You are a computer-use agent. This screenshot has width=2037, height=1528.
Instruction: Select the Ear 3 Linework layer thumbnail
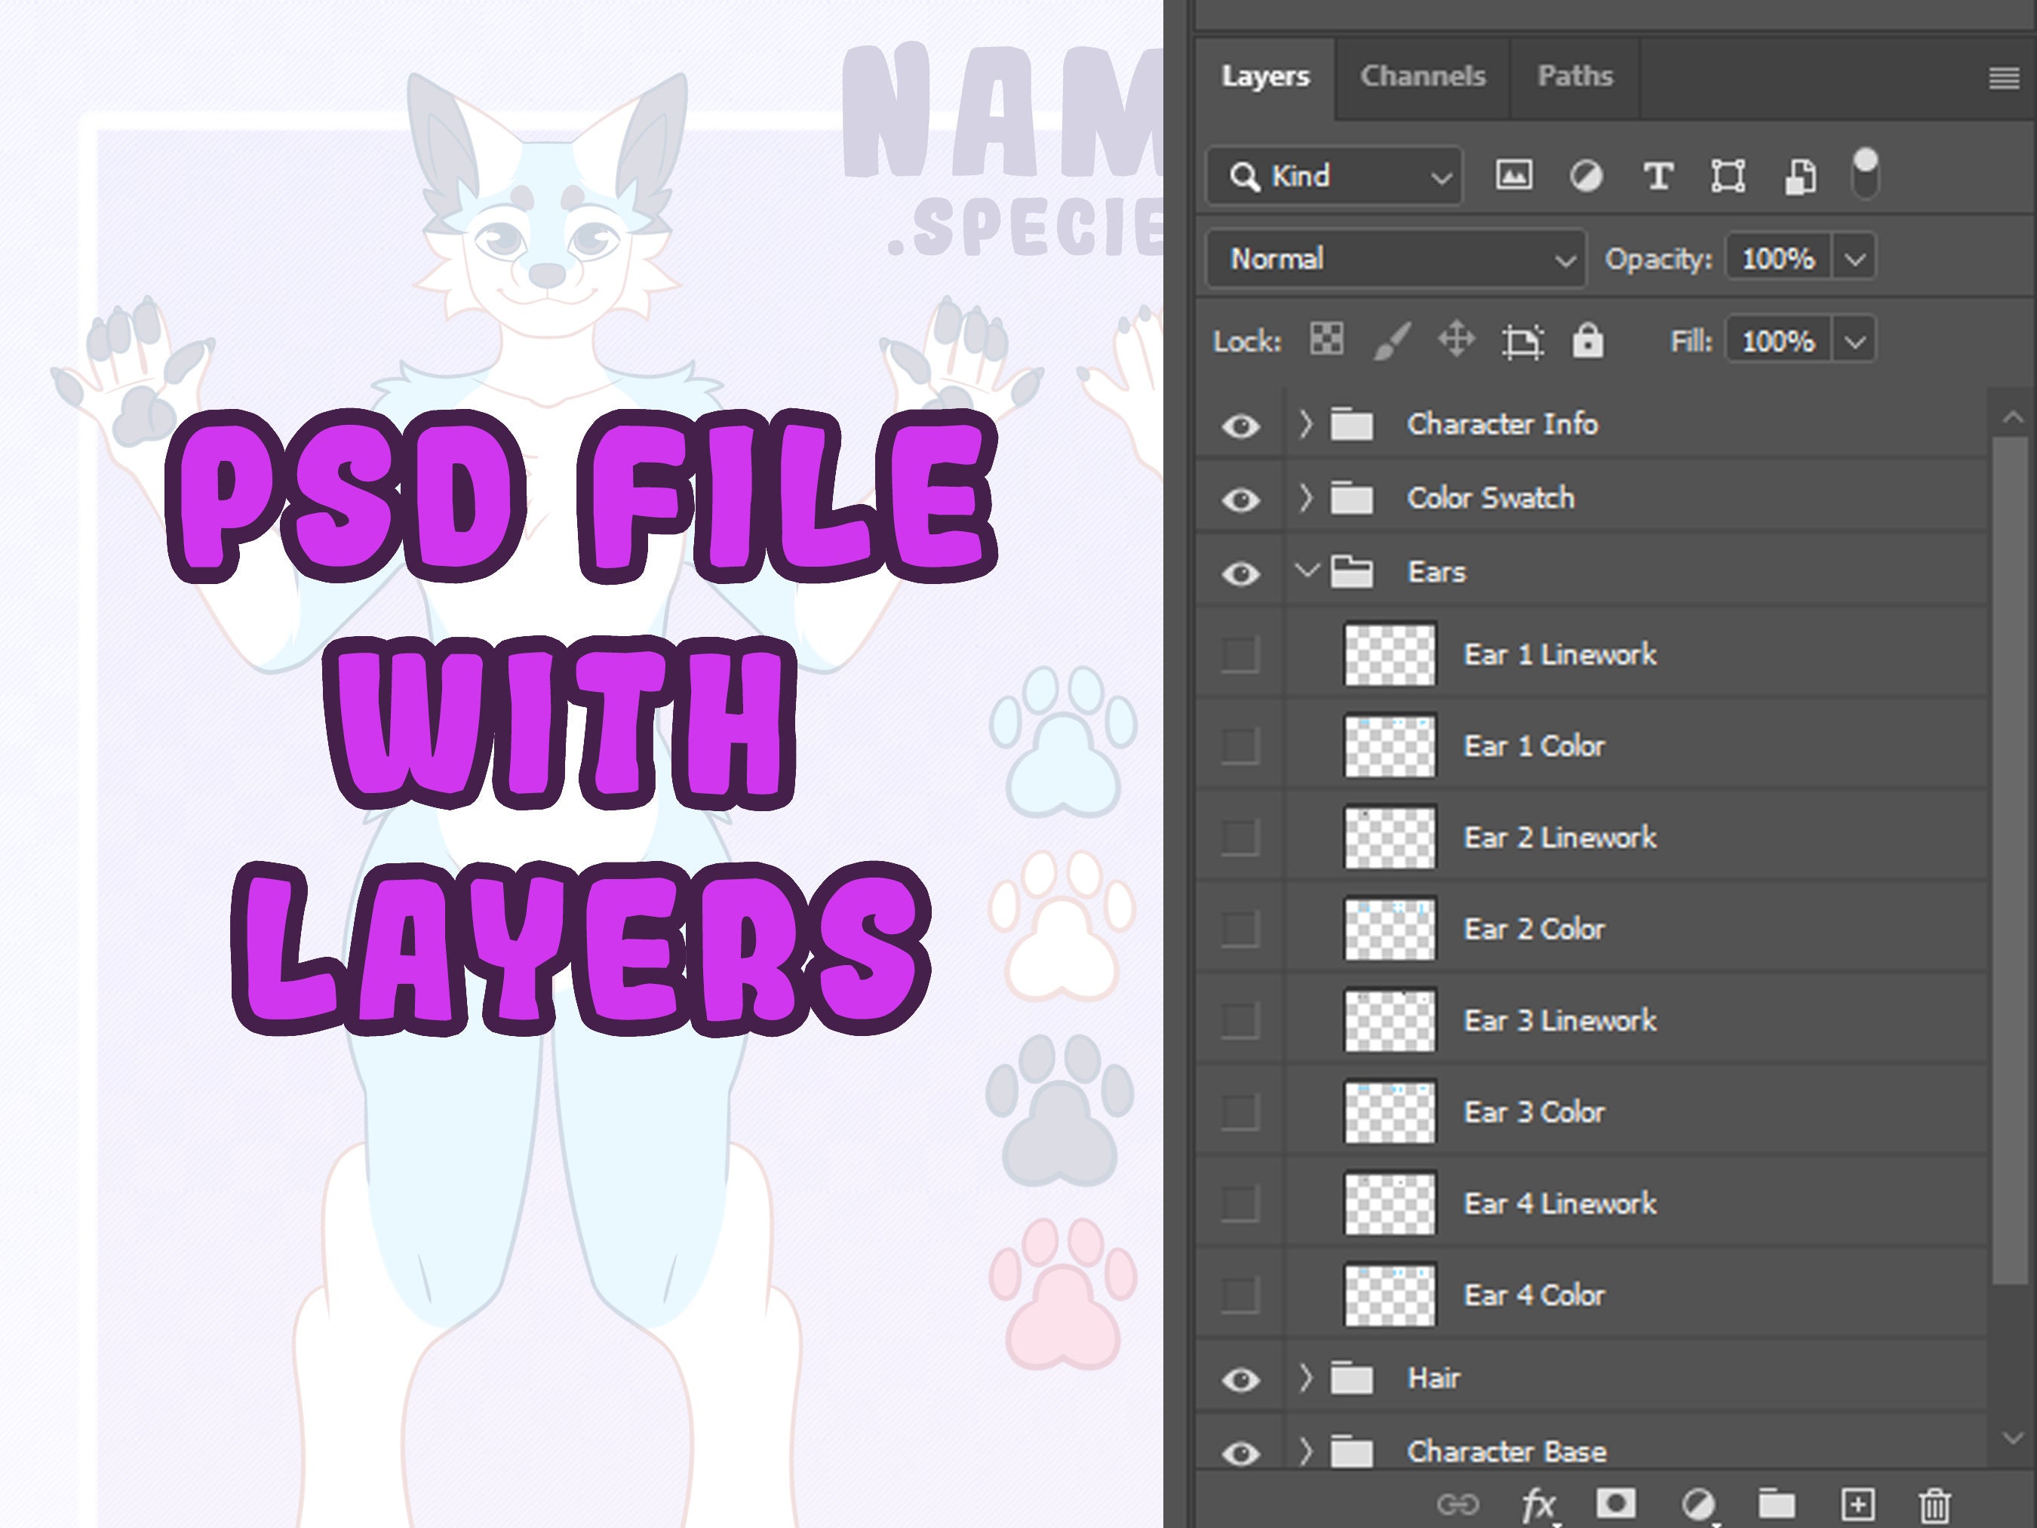[x=1390, y=1020]
